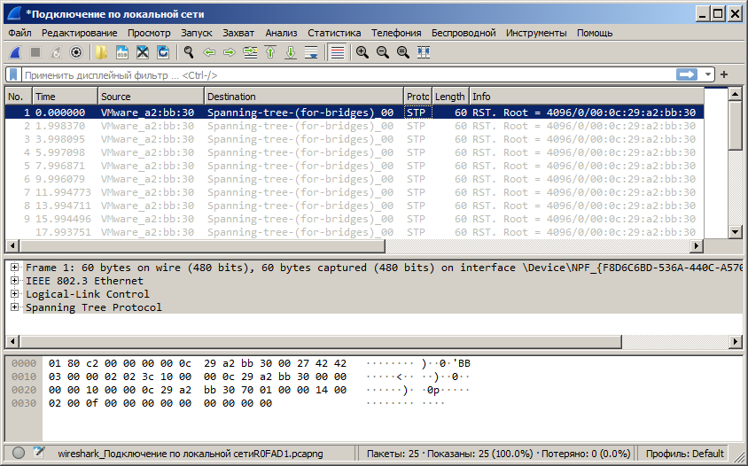
Task: Jump to first packet icon
Action: coord(270,52)
